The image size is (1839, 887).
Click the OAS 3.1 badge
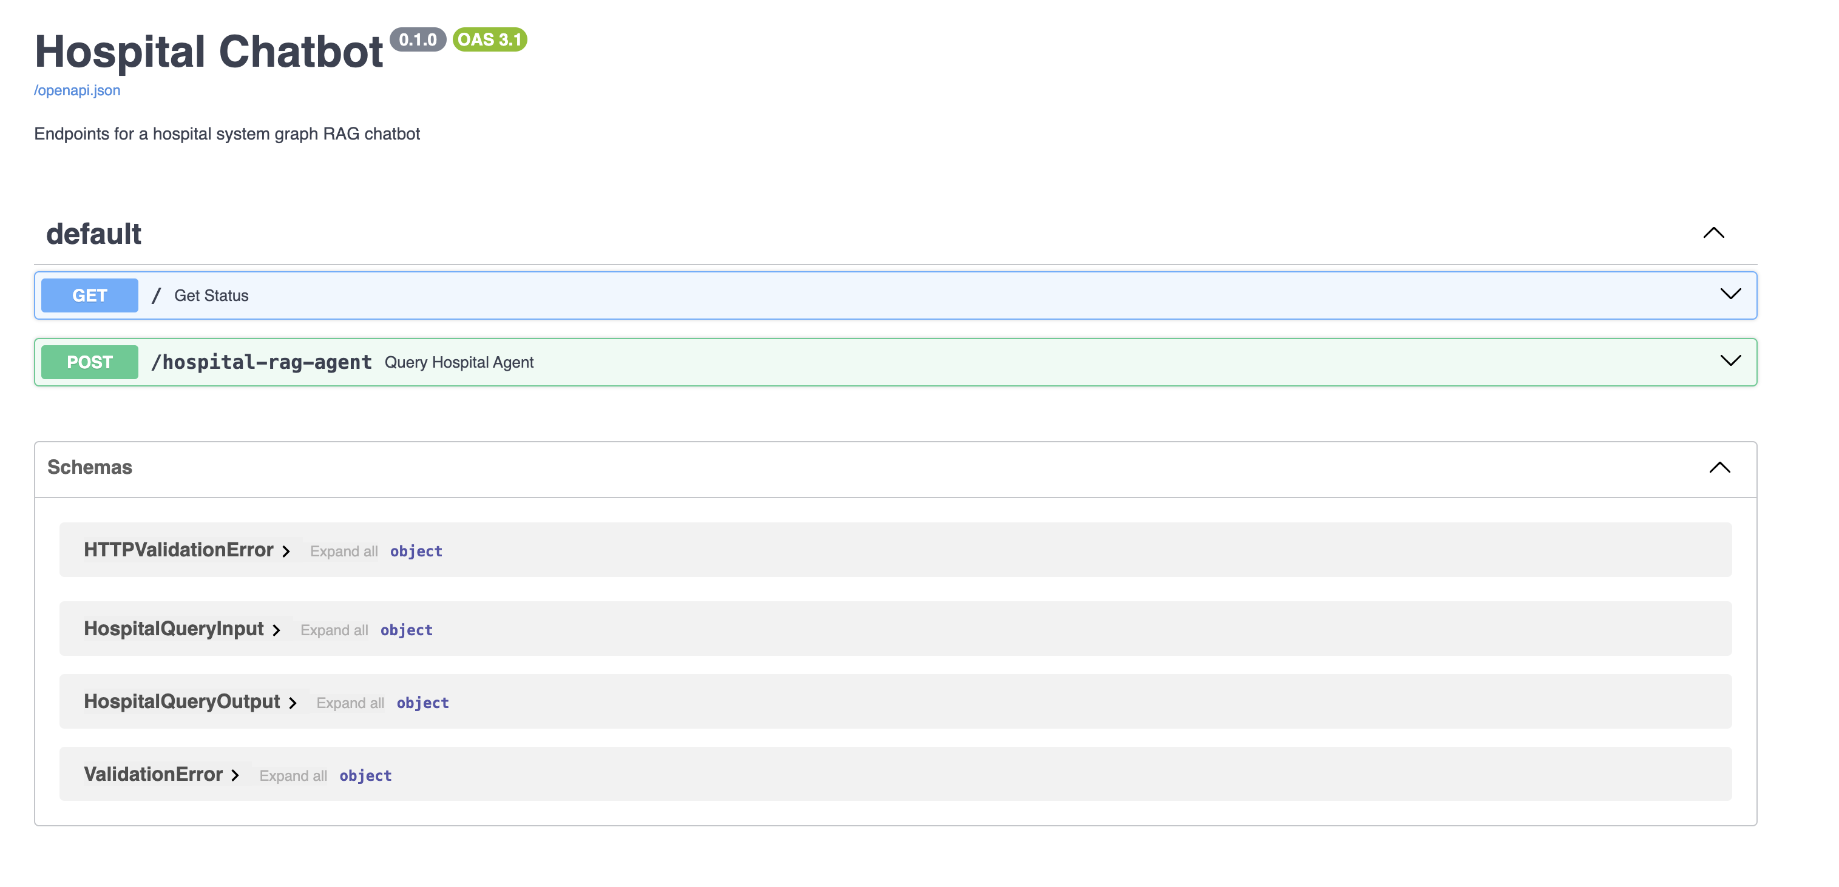pos(489,41)
